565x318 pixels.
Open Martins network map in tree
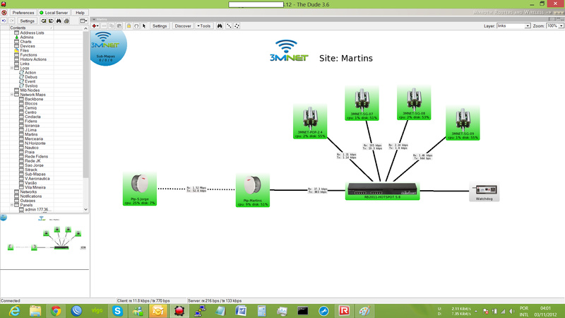coord(31,134)
